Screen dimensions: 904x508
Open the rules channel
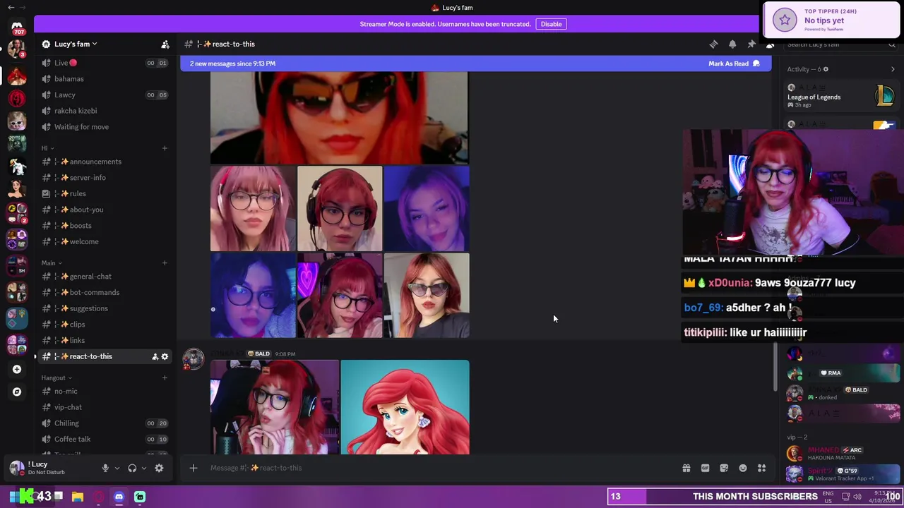[105, 193]
